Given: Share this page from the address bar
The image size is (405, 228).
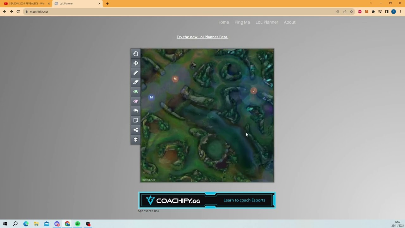Looking at the screenshot, I should 345,12.
